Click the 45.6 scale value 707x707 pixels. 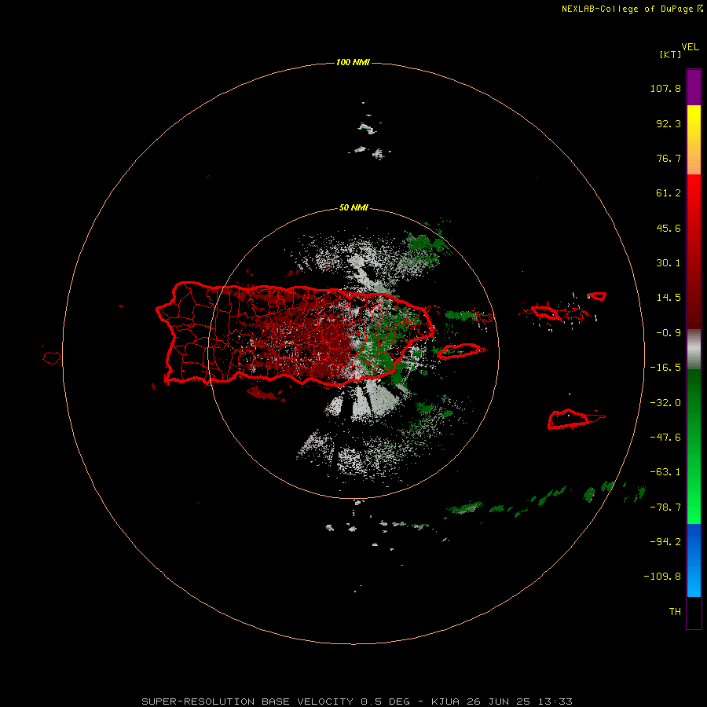669,228
